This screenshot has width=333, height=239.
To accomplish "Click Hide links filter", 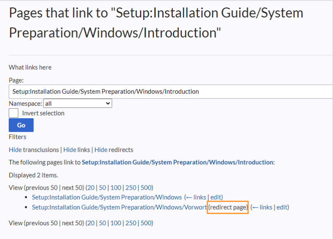I will pos(70,150).
